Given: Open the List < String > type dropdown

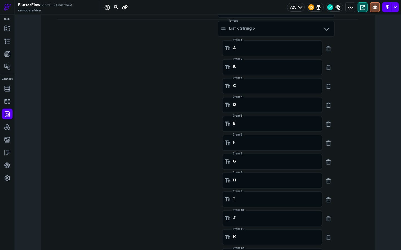Looking at the screenshot, I should click(x=276, y=29).
